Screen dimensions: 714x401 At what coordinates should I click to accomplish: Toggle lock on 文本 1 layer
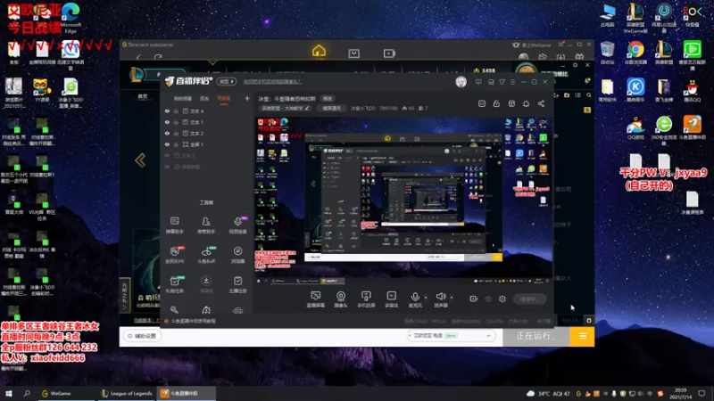pos(176,122)
